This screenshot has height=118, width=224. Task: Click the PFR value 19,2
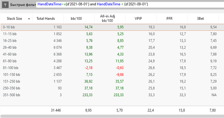click(183, 81)
